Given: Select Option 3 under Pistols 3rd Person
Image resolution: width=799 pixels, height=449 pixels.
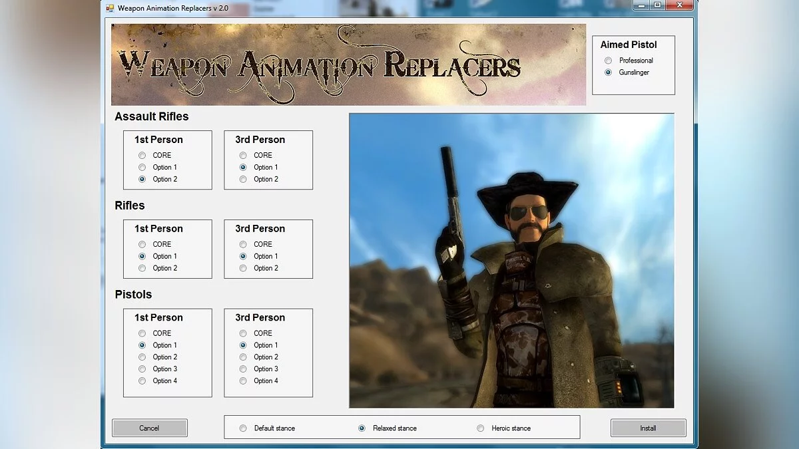Looking at the screenshot, I should pyautogui.click(x=243, y=369).
